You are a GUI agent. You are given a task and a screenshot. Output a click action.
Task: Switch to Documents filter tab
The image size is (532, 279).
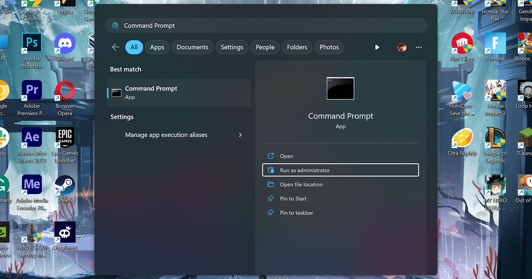192,47
